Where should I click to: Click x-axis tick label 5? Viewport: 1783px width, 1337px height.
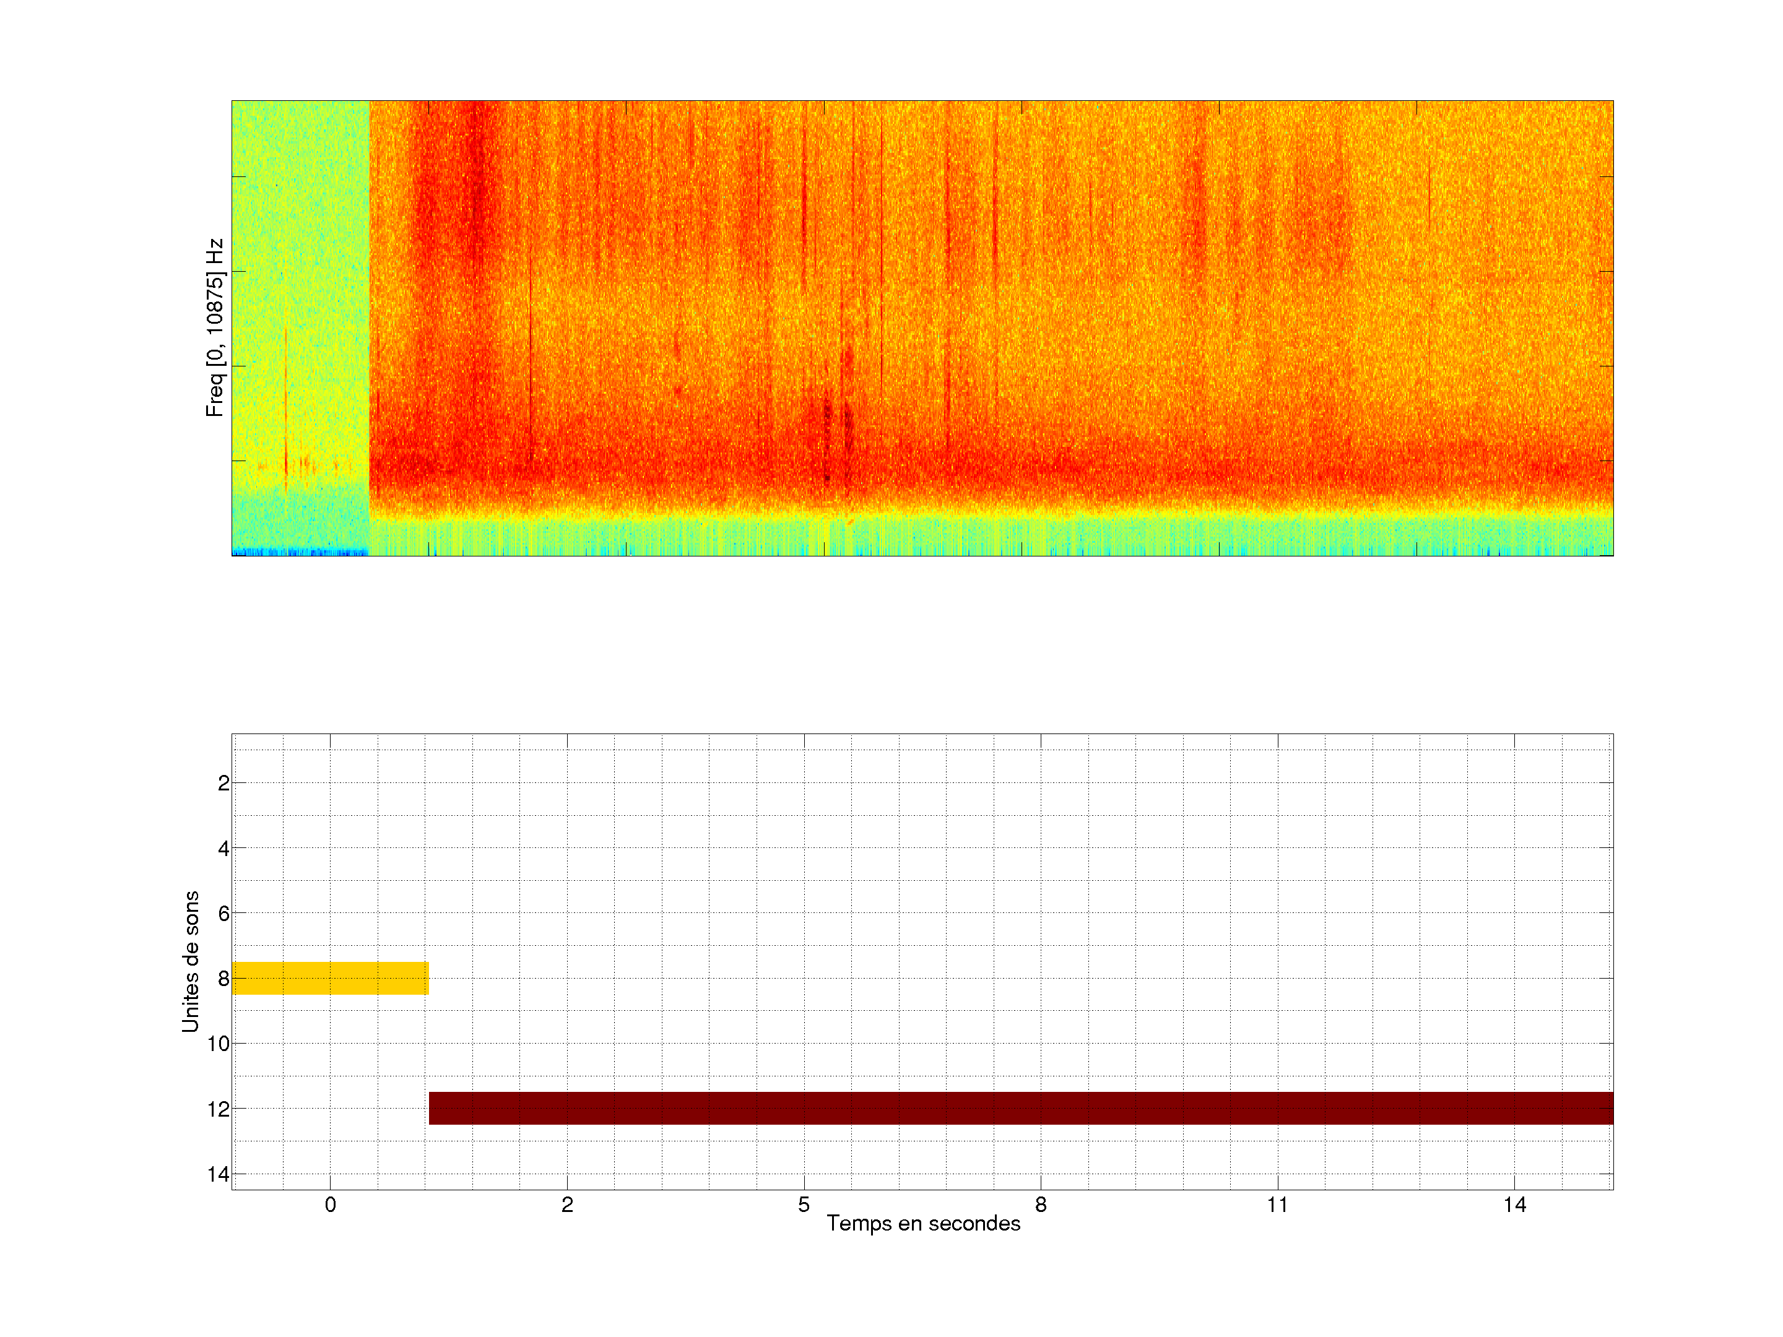(804, 1205)
